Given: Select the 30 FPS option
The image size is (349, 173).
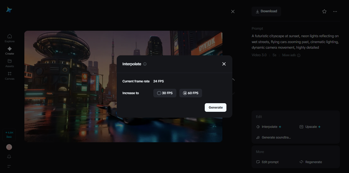Looking at the screenshot, I should pos(165,93).
